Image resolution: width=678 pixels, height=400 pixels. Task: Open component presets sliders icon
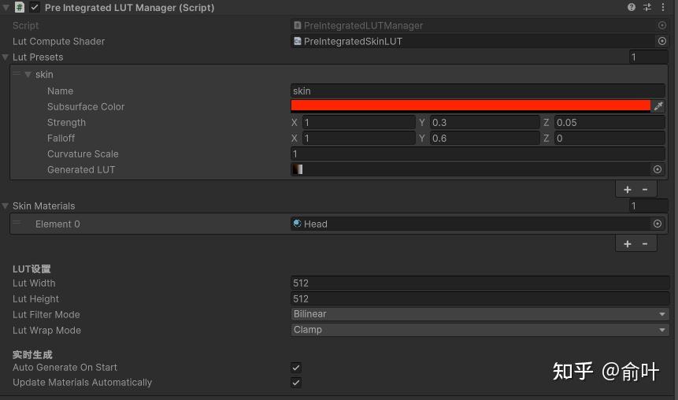tap(647, 7)
